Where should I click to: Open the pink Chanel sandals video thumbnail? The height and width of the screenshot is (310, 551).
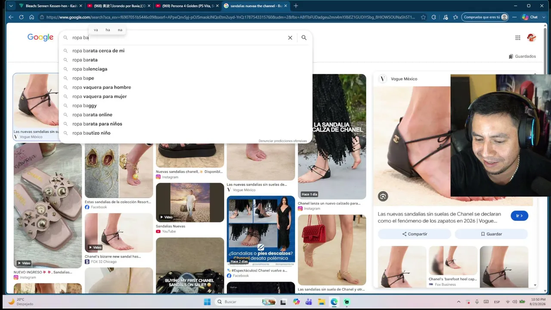click(x=48, y=206)
